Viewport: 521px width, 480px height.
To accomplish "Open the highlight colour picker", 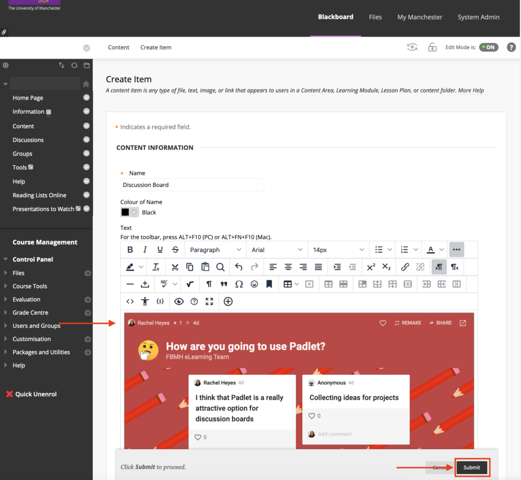I will tap(141, 267).
